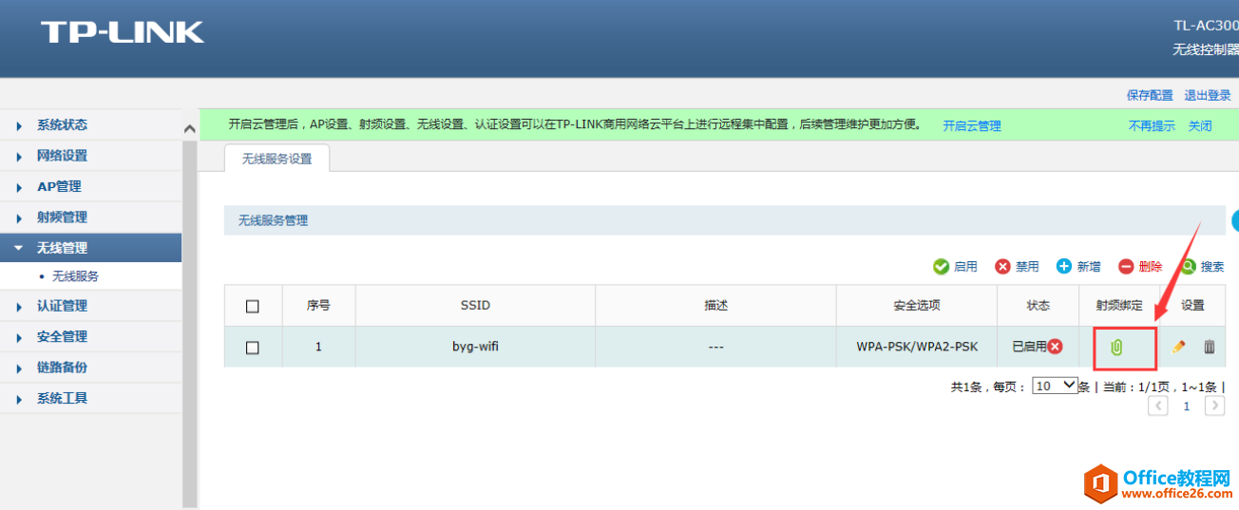The width and height of the screenshot is (1239, 510).
Task: Click byg-wifi SSID cell
Action: coord(475,347)
